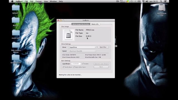Open the Drive dropdown showing SuperDrive
The width and height of the screenshot is (178, 100).
[82, 47]
